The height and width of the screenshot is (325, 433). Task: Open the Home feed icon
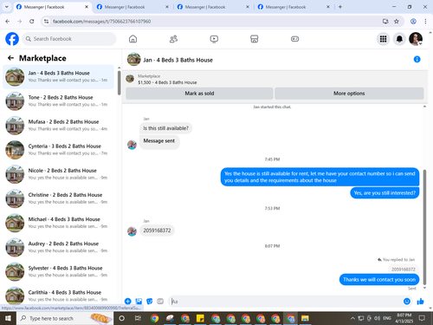[x=132, y=39]
